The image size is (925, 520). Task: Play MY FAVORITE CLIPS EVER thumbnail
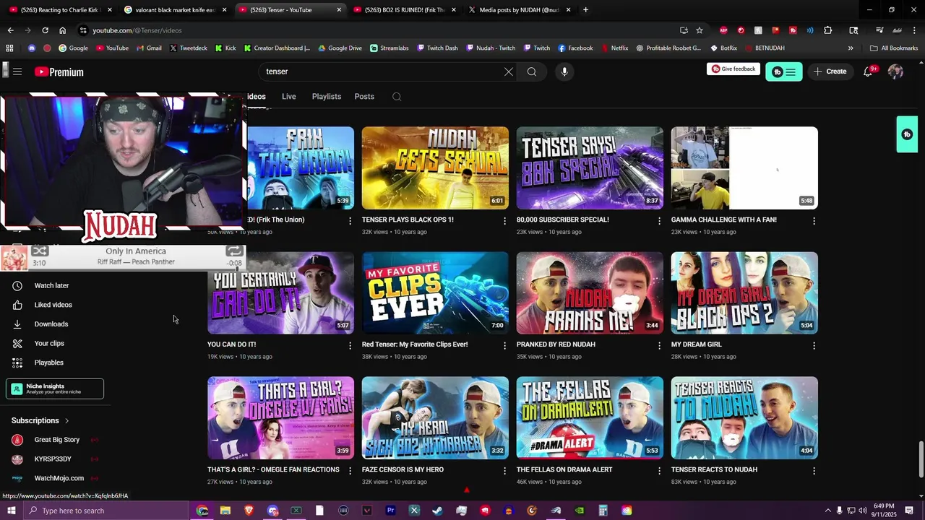[x=435, y=292]
